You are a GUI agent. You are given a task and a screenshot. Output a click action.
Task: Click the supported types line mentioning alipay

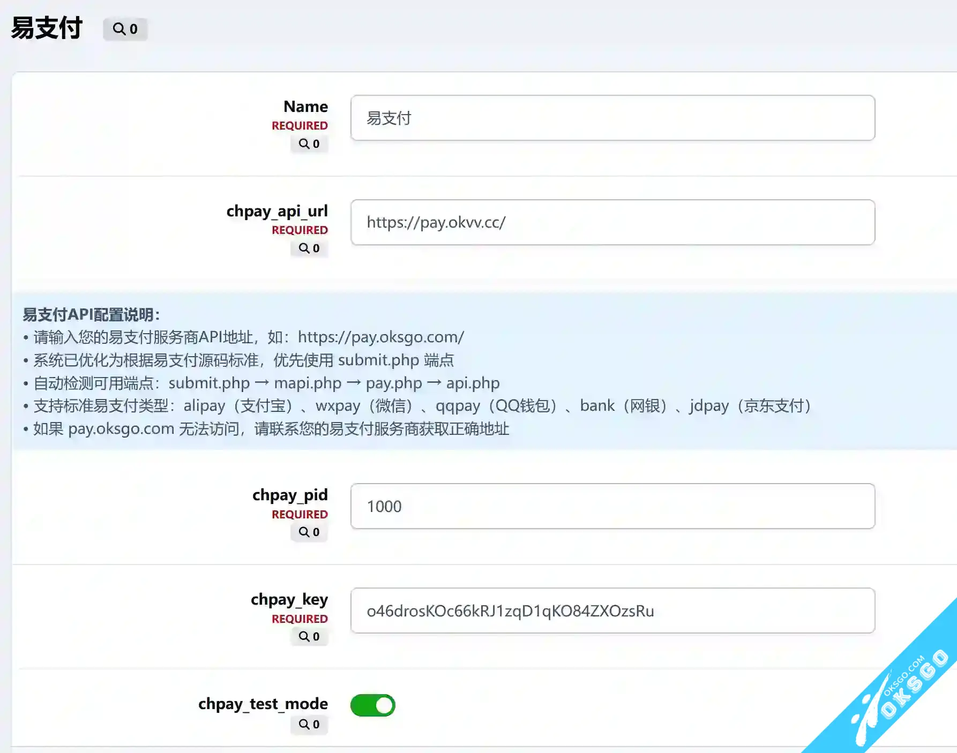[418, 406]
